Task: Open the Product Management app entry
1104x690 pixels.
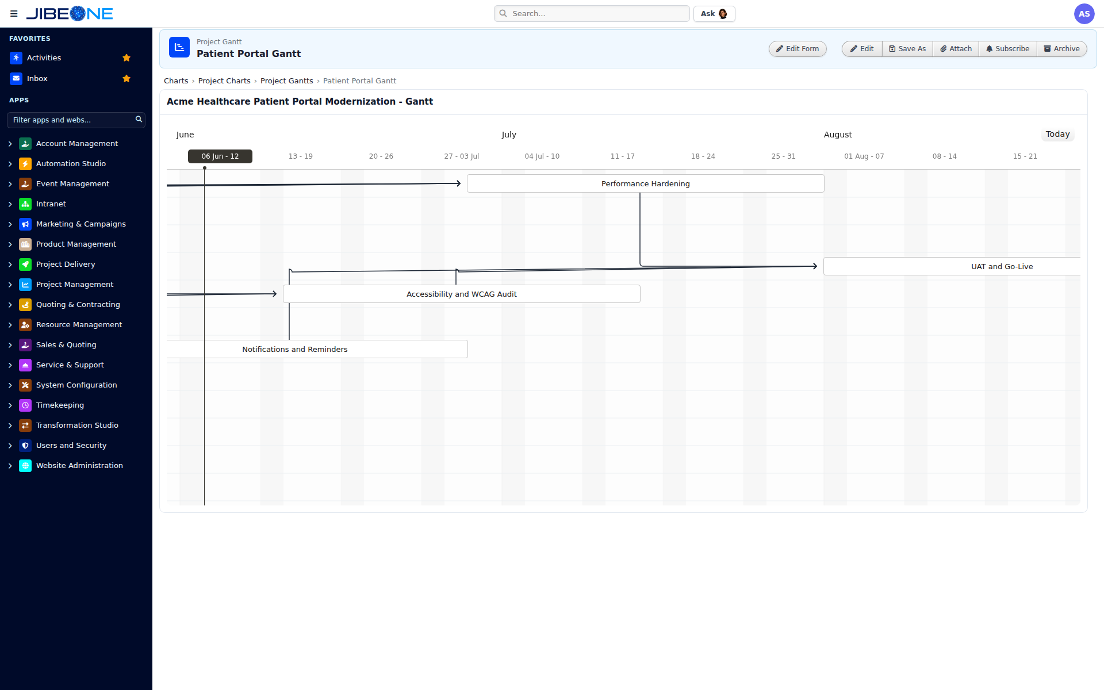Action: 76,244
